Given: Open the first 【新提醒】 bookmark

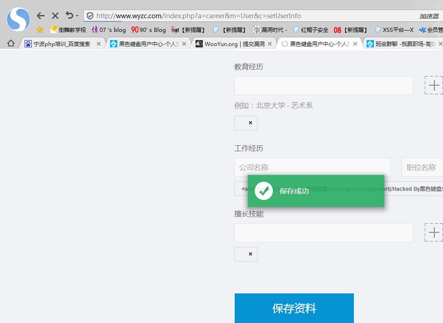Looking at the screenshot, I should point(188,30).
